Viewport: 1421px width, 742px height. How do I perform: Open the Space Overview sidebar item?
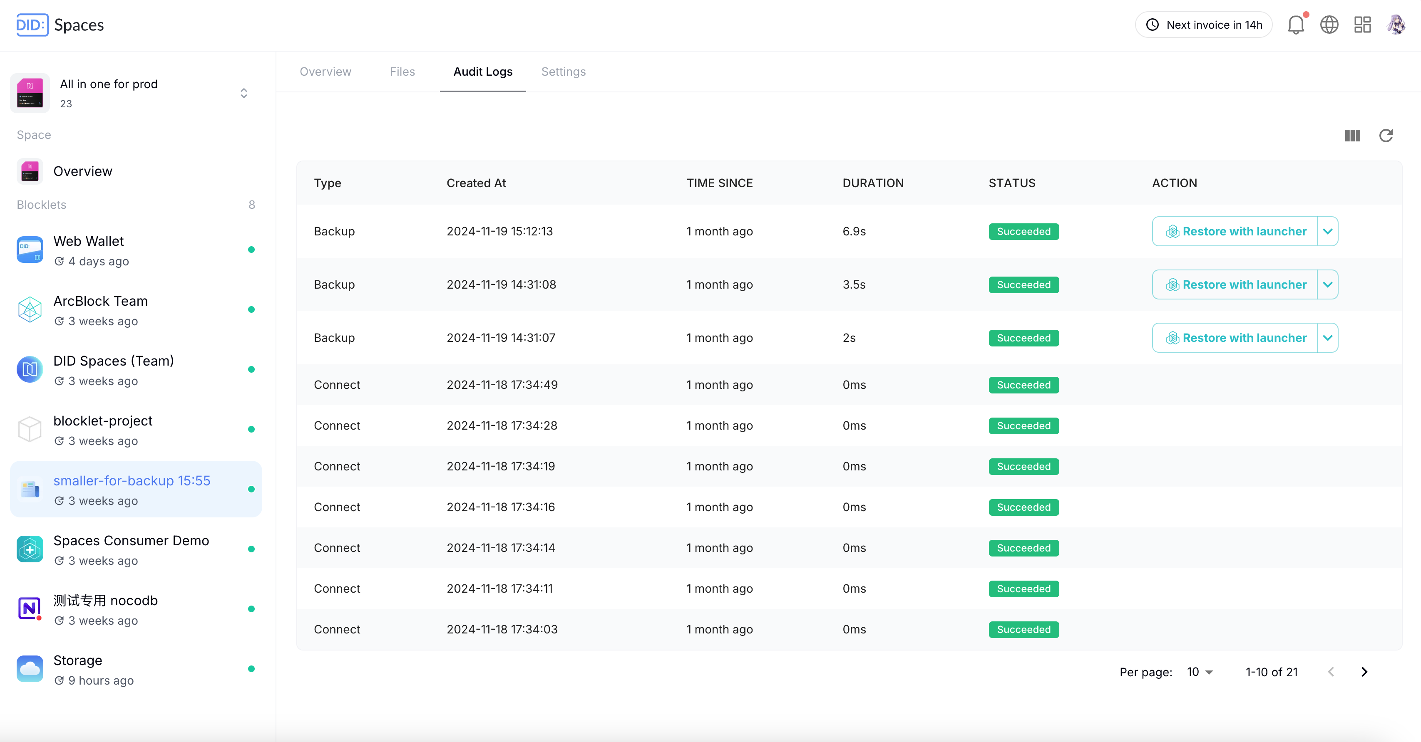83,171
